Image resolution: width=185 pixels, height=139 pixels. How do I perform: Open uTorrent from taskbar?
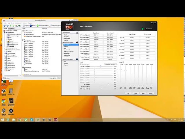[26, 120]
